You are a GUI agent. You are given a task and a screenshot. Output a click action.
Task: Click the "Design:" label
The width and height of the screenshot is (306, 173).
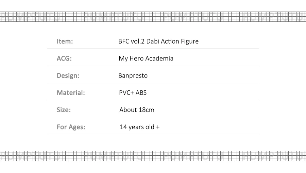click(68, 75)
